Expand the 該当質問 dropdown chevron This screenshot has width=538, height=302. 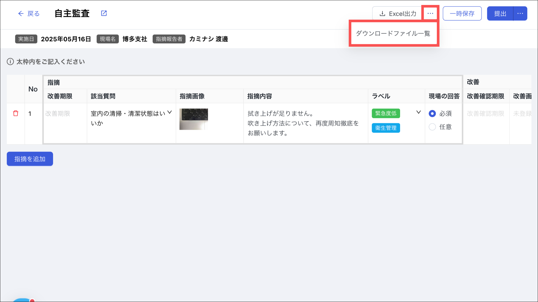(170, 112)
